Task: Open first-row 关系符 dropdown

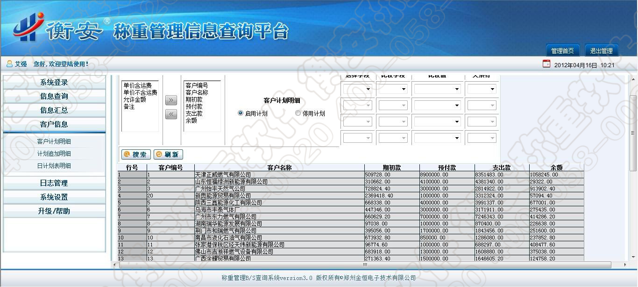Action: coord(482,89)
